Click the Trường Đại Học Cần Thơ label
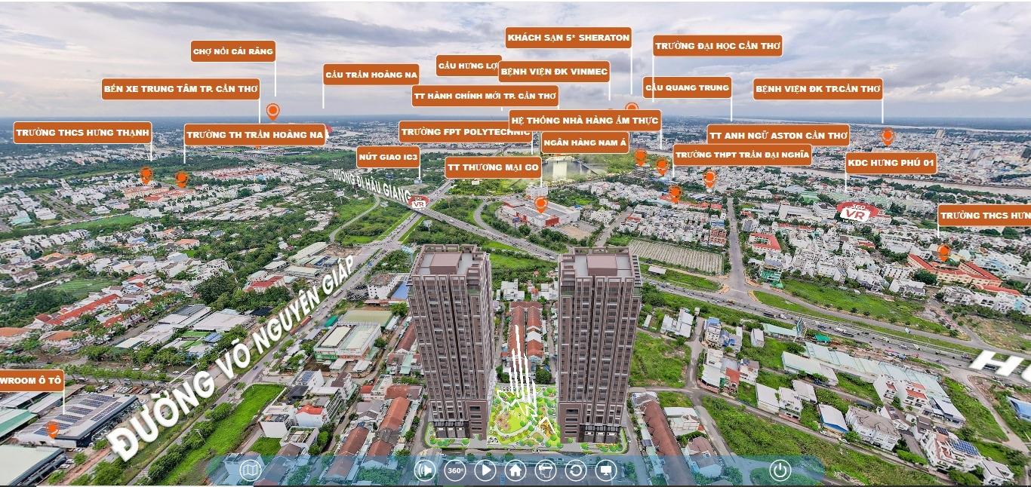The image size is (1031, 487). click(717, 46)
